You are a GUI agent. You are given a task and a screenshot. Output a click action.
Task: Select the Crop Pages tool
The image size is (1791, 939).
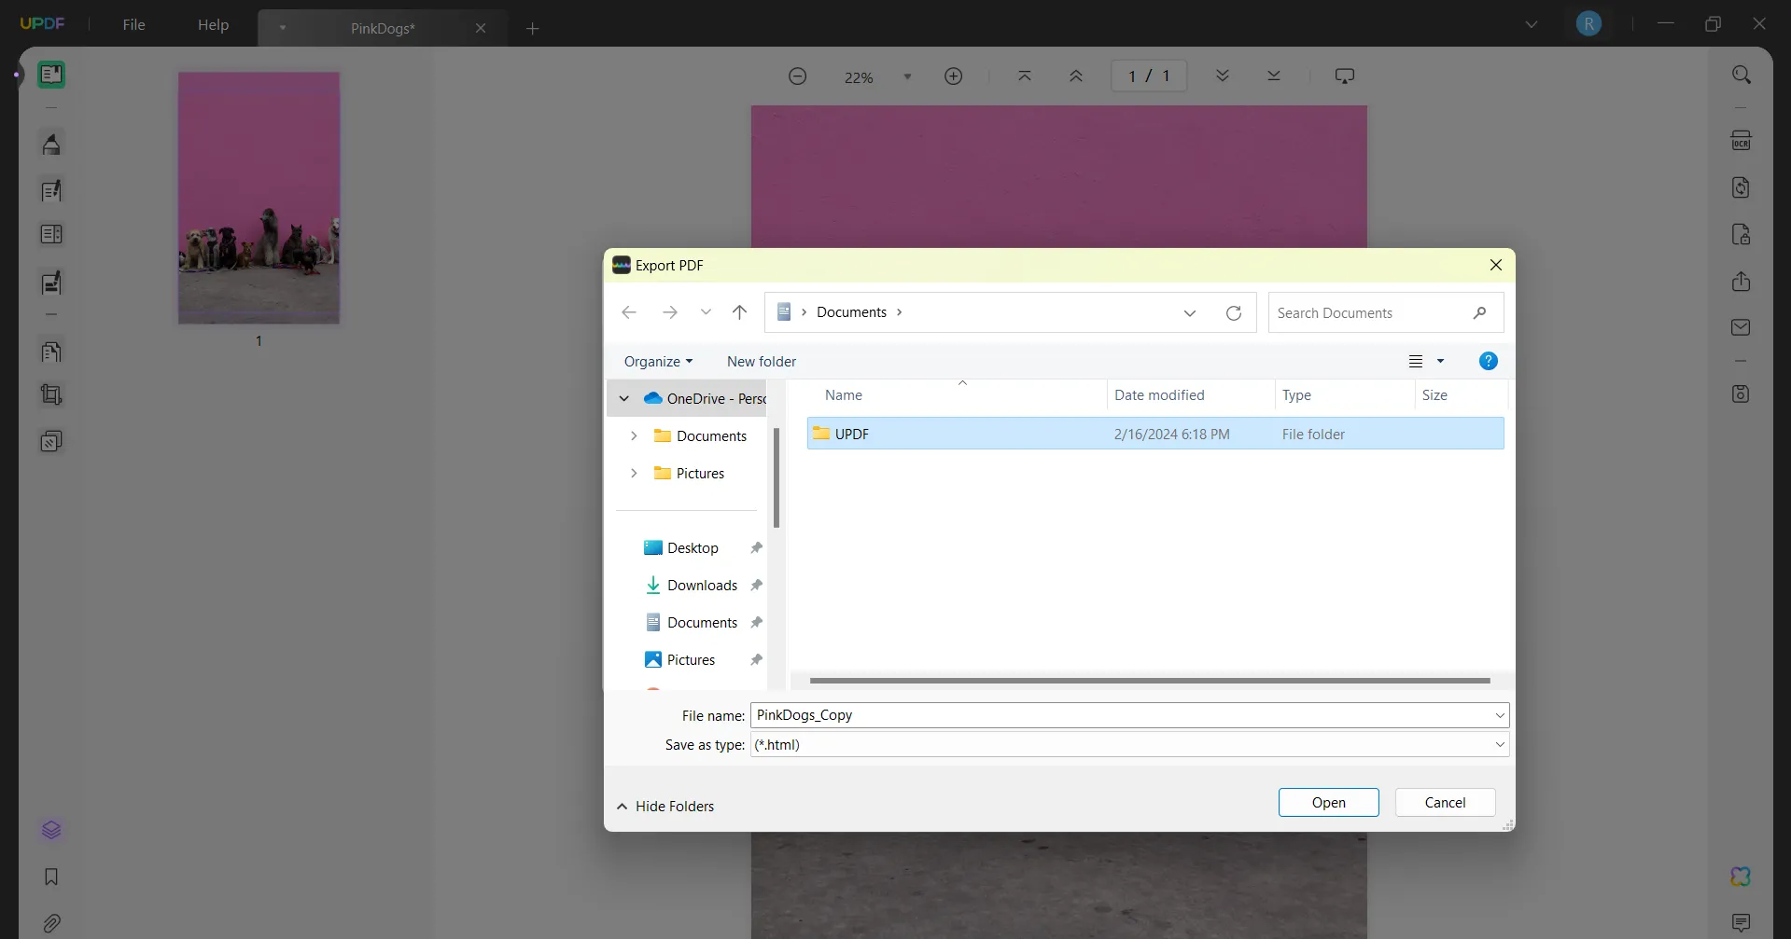[51, 395]
